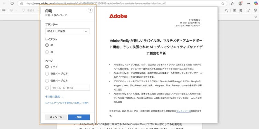The height and width of the screenshot is (129, 259).
Task: Bookmark page with address bar star icon
Action: pyautogui.click(x=223, y=3)
